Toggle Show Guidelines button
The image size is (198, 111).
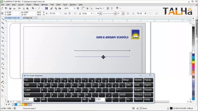(92, 8)
